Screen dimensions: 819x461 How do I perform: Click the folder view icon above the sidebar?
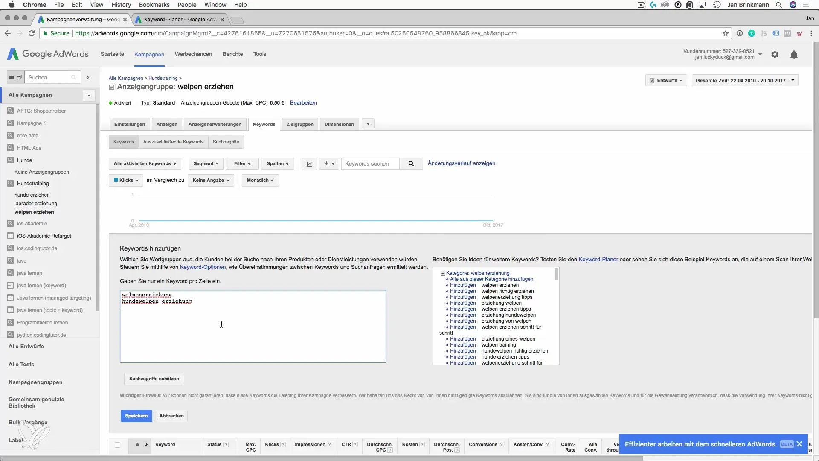12,77
